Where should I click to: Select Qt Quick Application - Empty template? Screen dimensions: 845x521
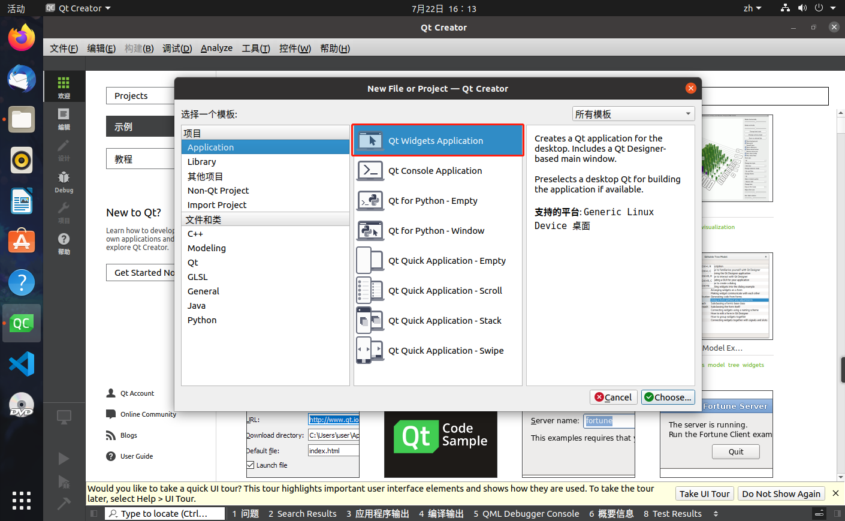tap(438, 260)
